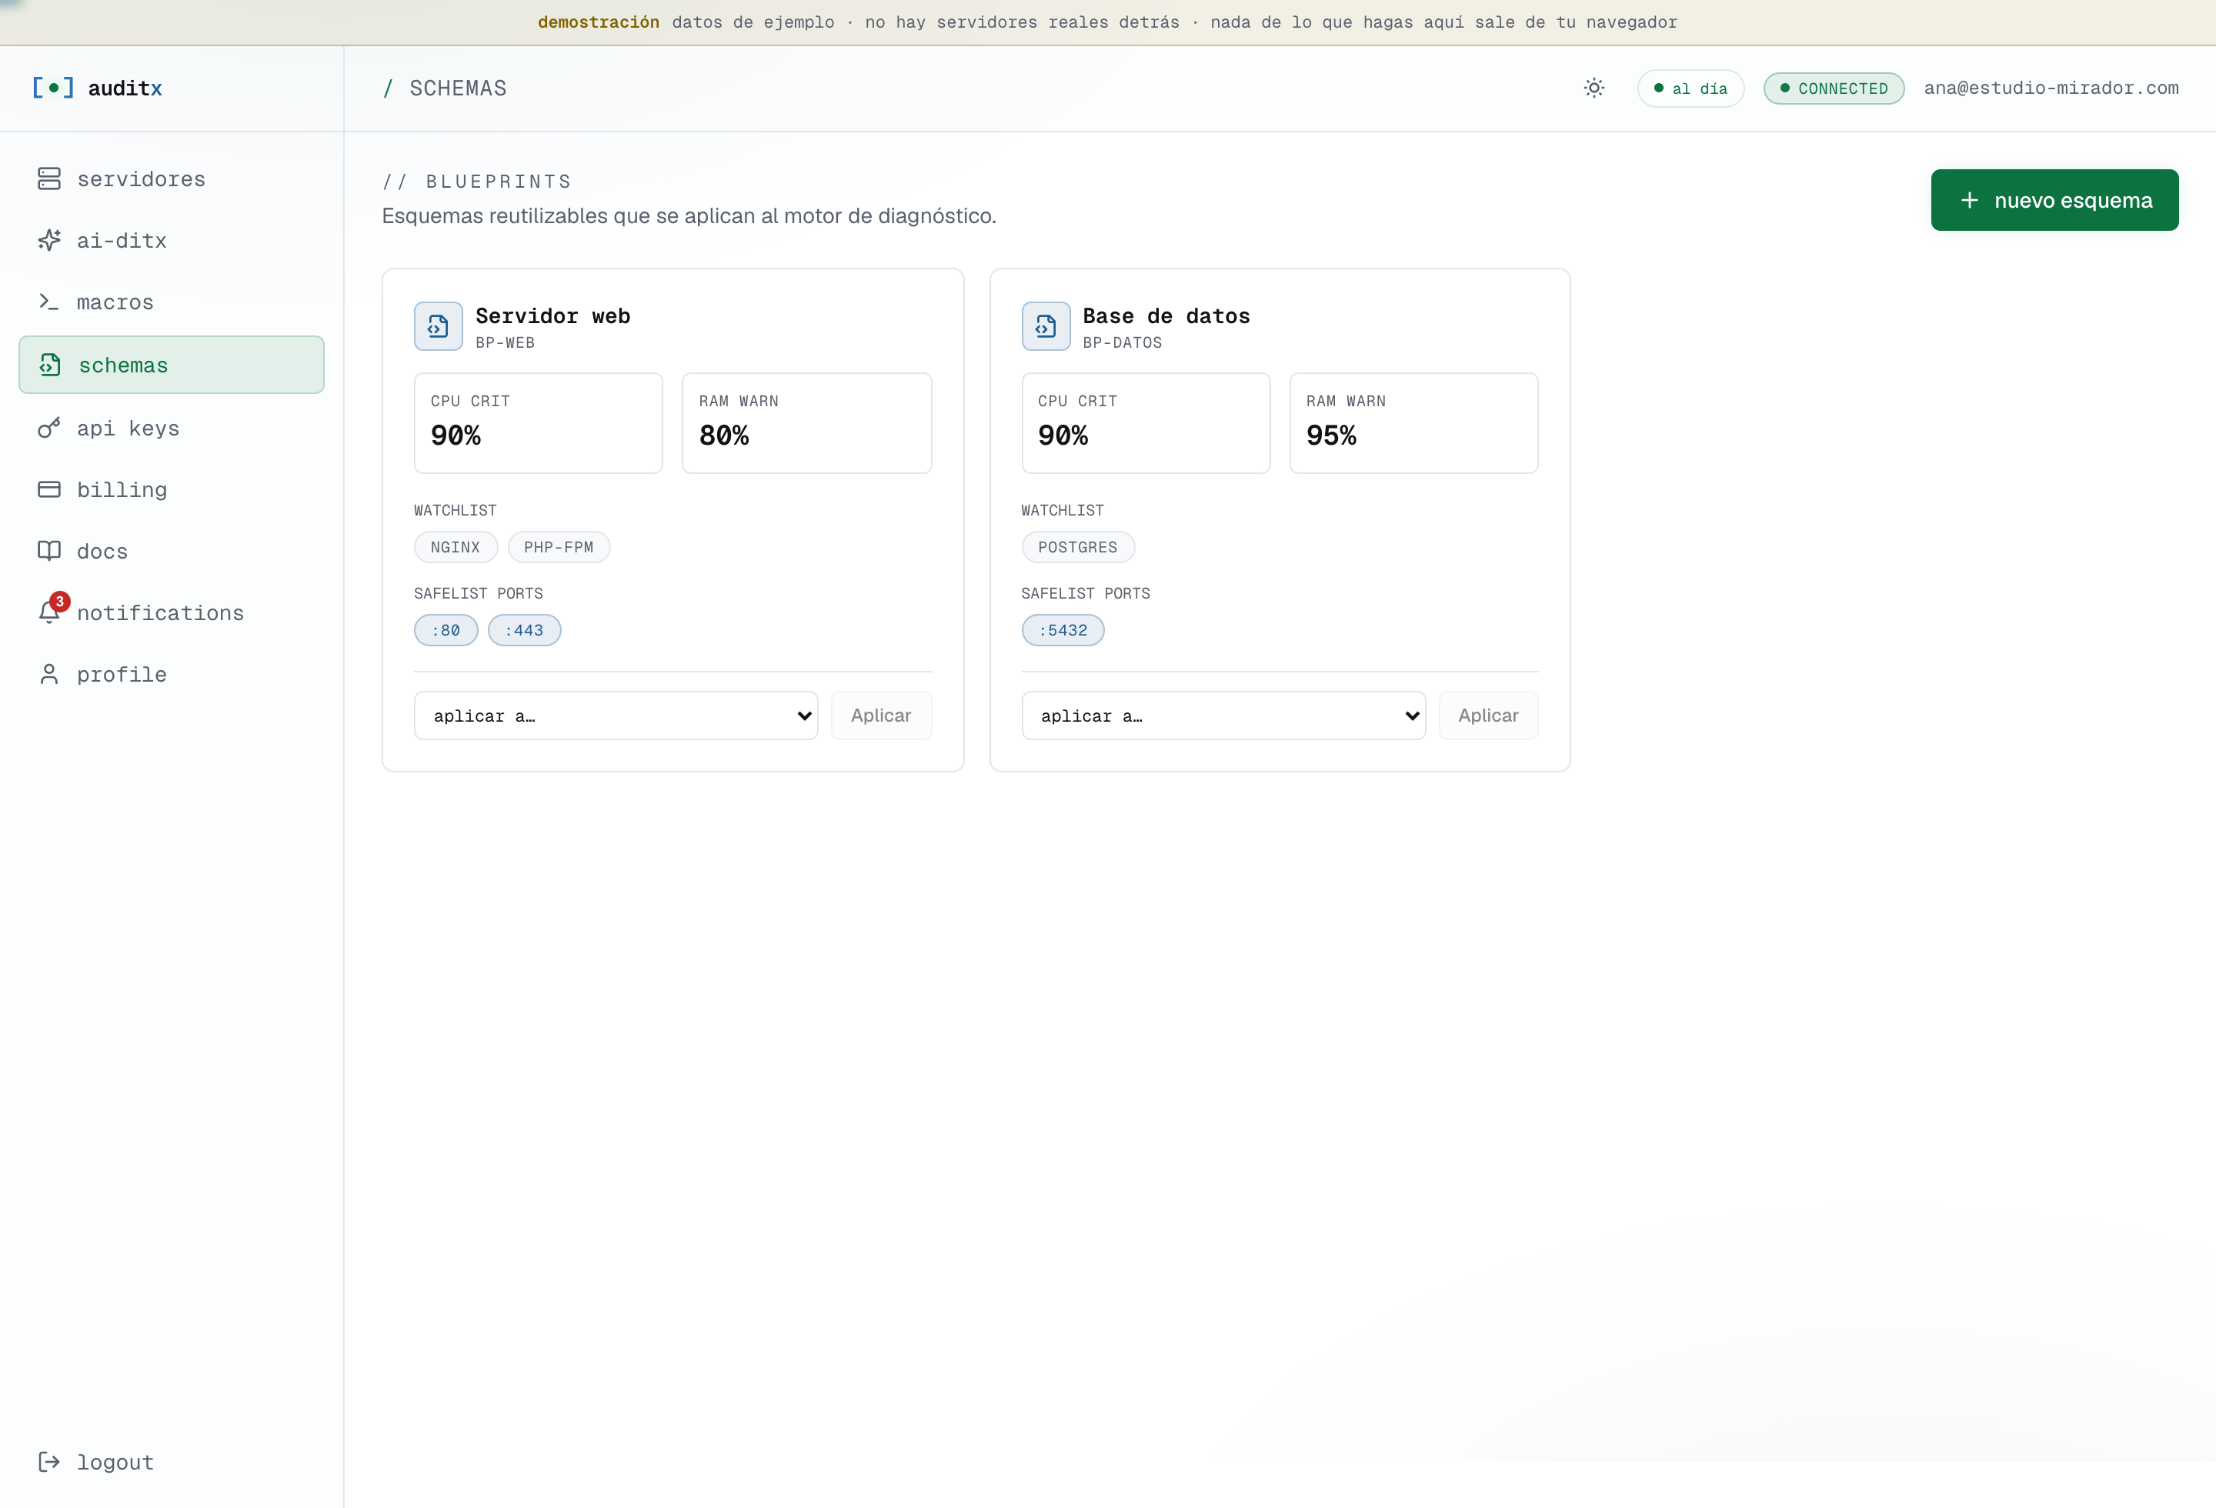Viewport: 2216px width, 1508px height.
Task: Click the logout arrow icon
Action: (48, 1461)
